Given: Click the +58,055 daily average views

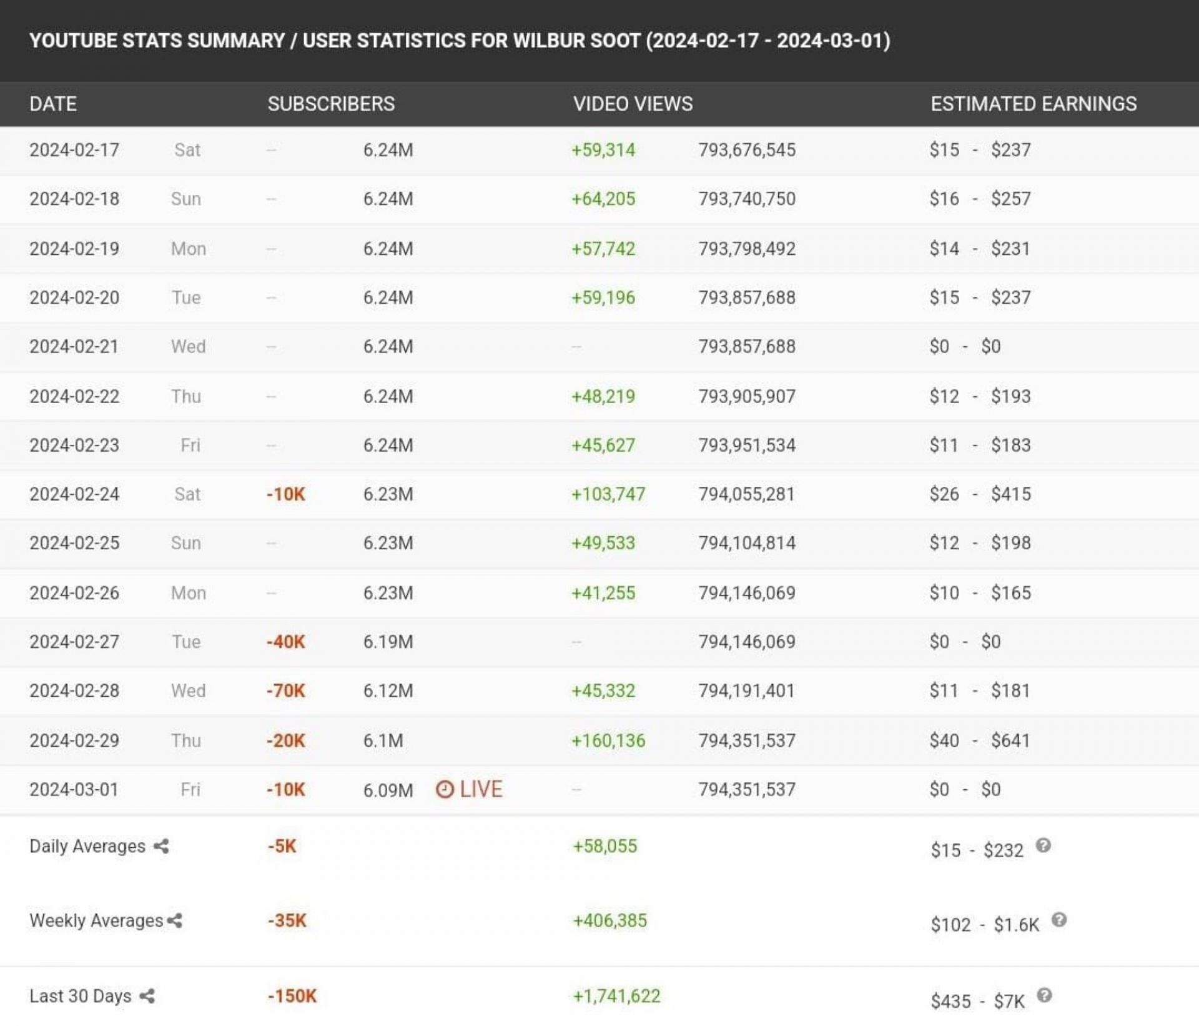Looking at the screenshot, I should (605, 846).
